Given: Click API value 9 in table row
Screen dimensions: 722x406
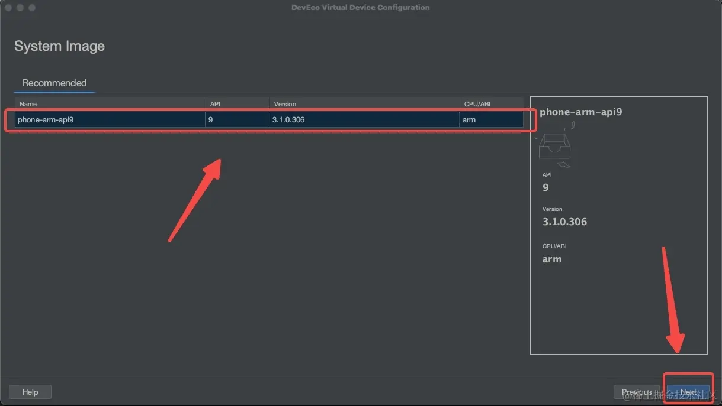Looking at the screenshot, I should (237, 119).
